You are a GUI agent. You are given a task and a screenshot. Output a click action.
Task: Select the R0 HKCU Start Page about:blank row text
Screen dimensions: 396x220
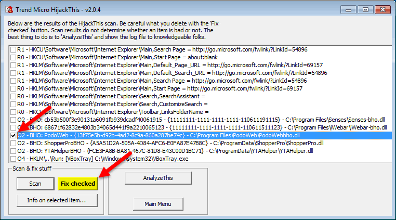coord(117,57)
